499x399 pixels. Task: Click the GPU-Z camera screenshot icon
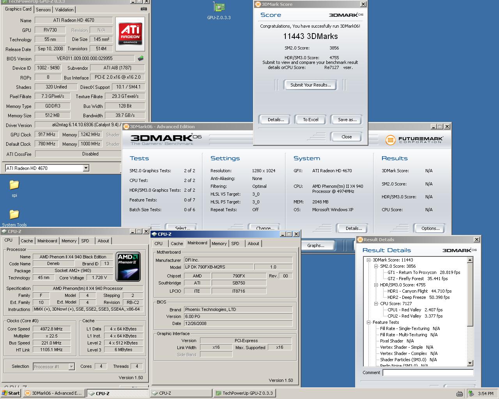pyautogui.click(x=144, y=9)
